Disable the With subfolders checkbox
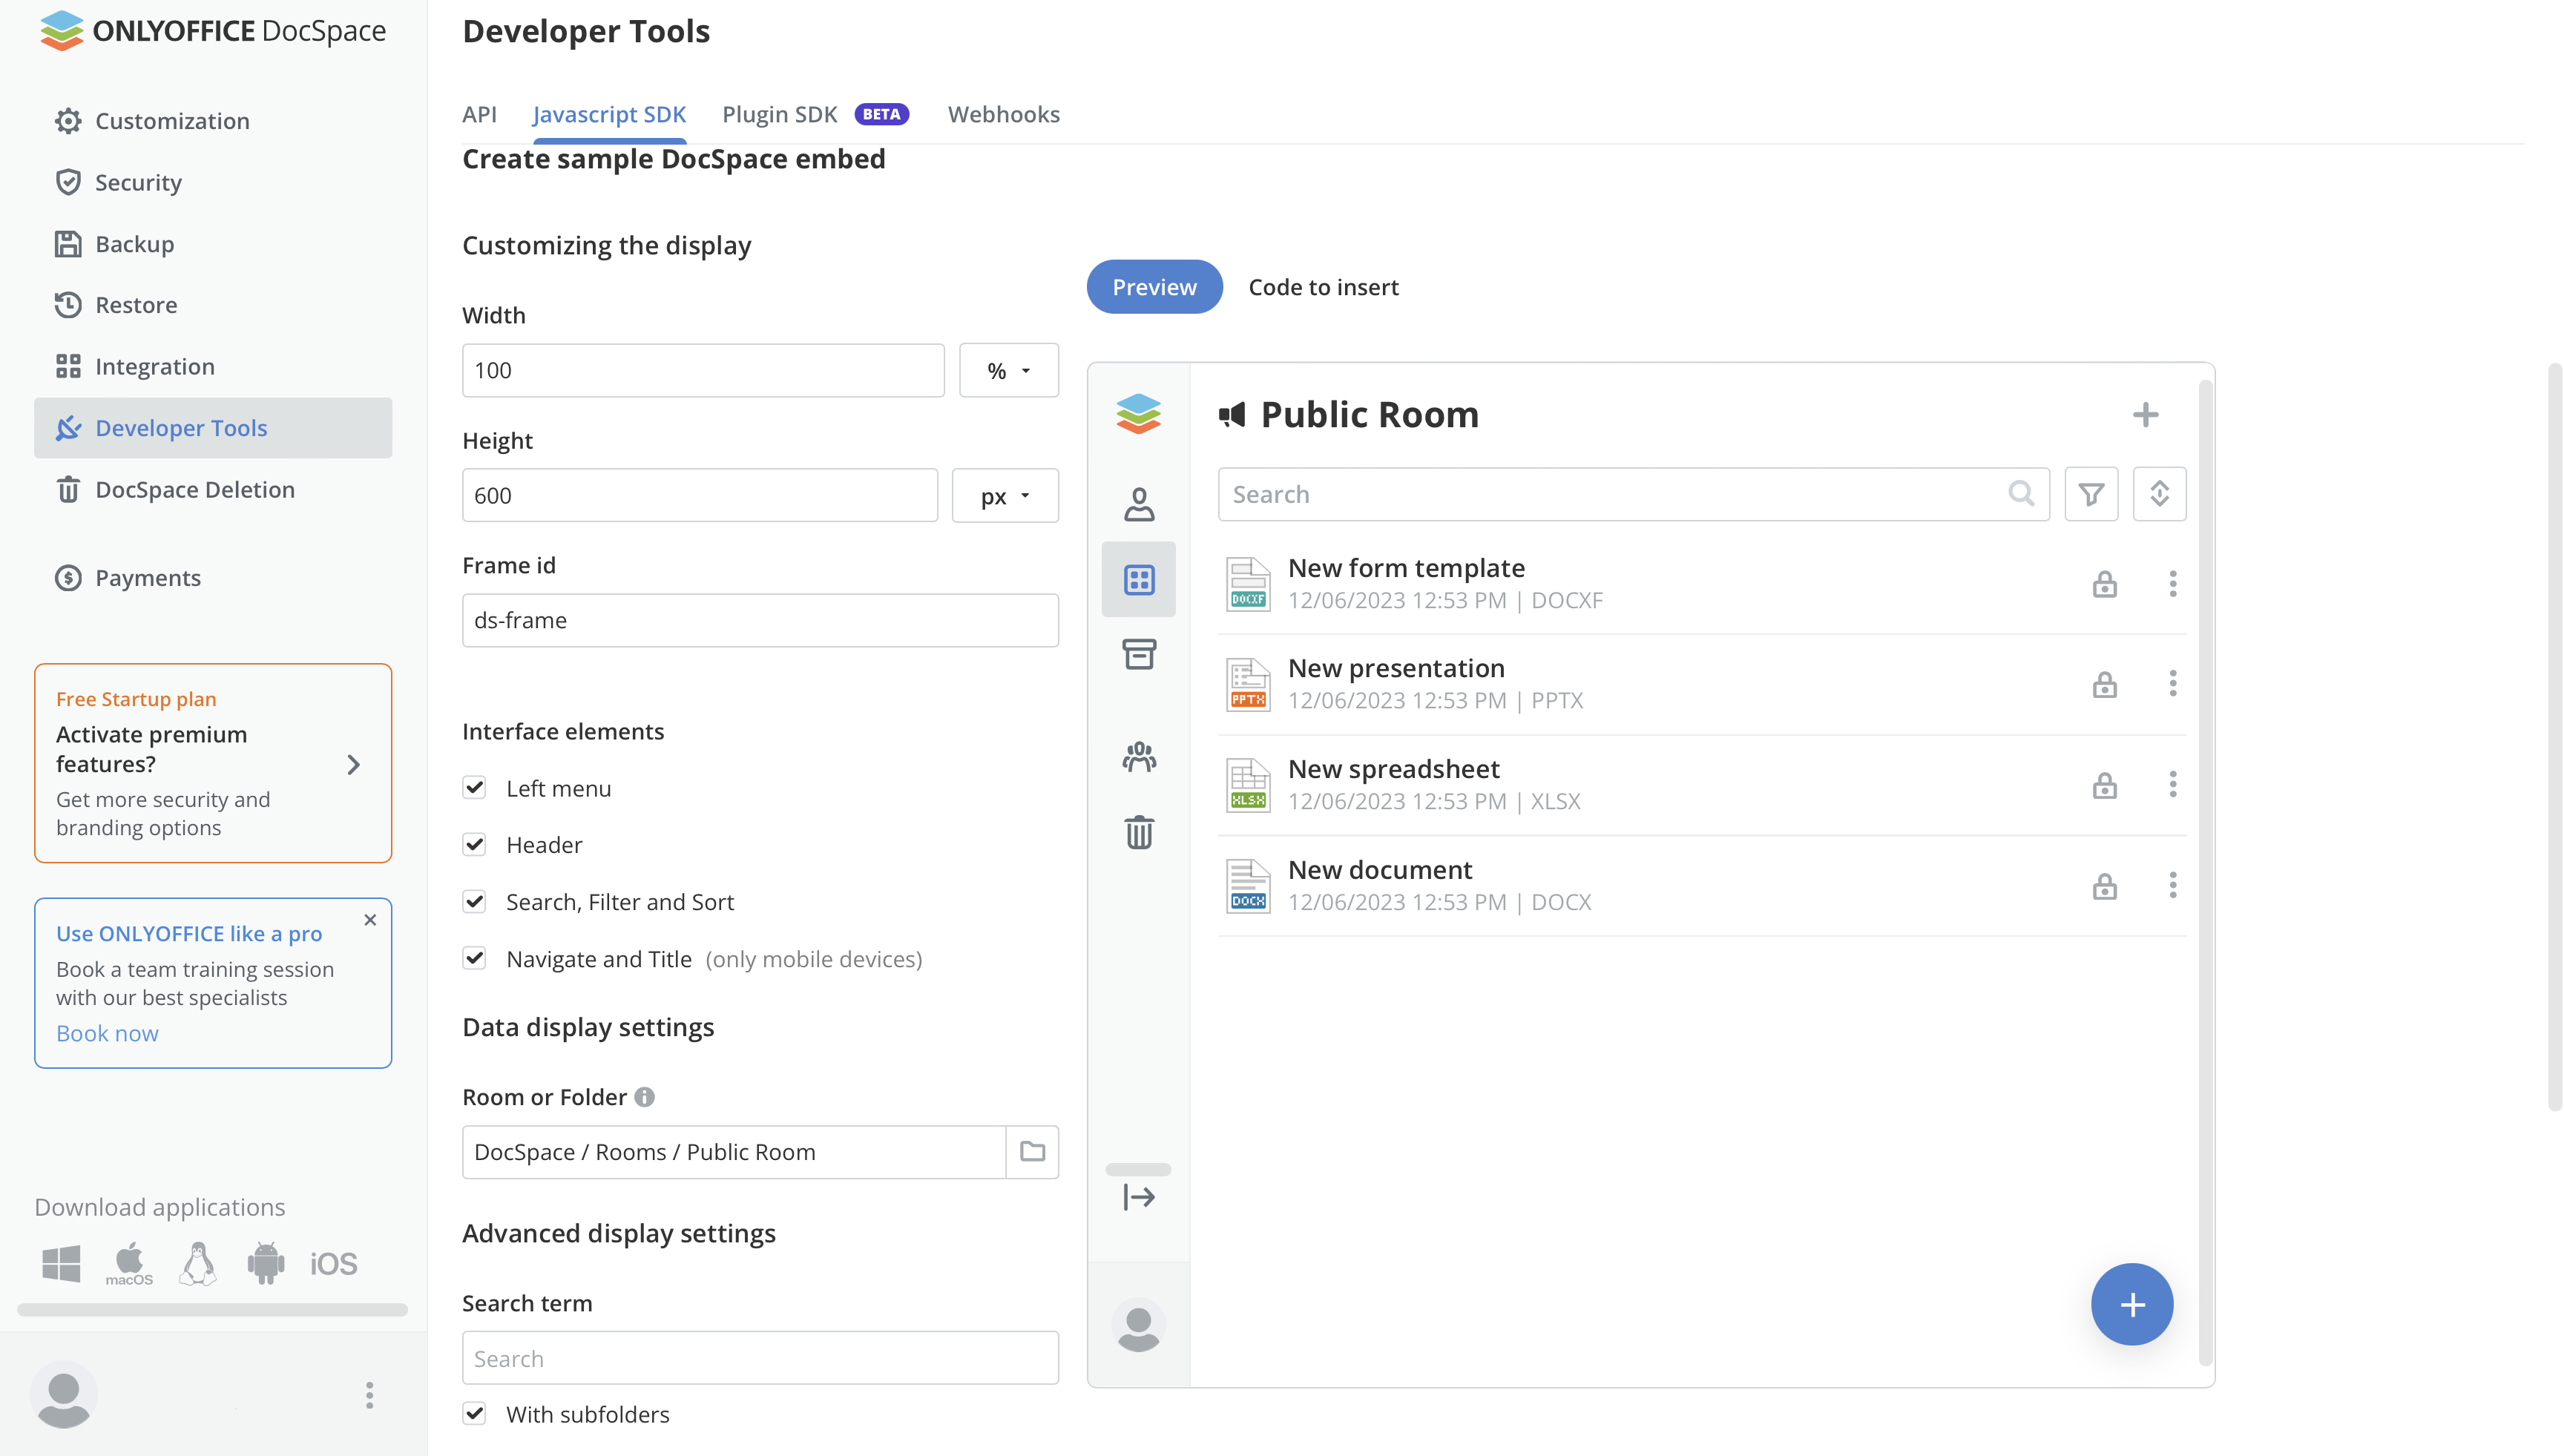Image resolution: width=2564 pixels, height=1456 pixels. (475, 1414)
